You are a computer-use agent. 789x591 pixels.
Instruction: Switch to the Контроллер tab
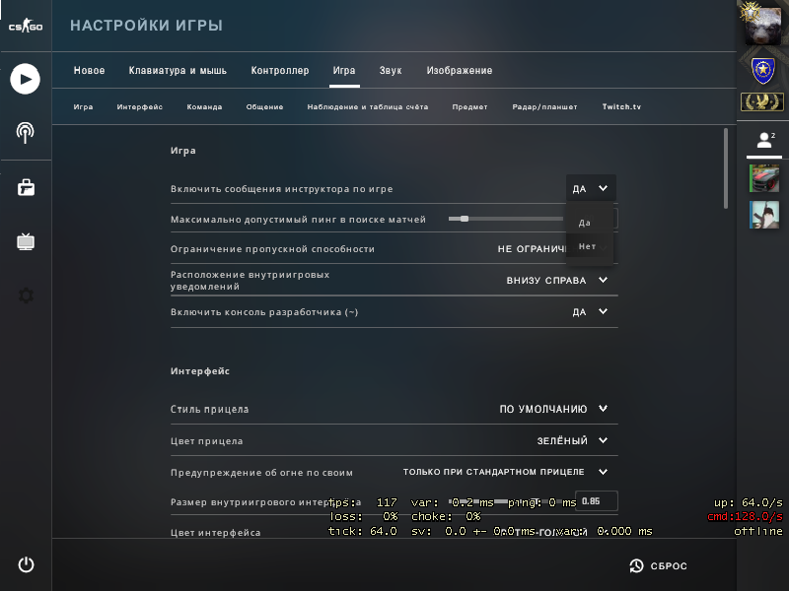pyautogui.click(x=280, y=70)
